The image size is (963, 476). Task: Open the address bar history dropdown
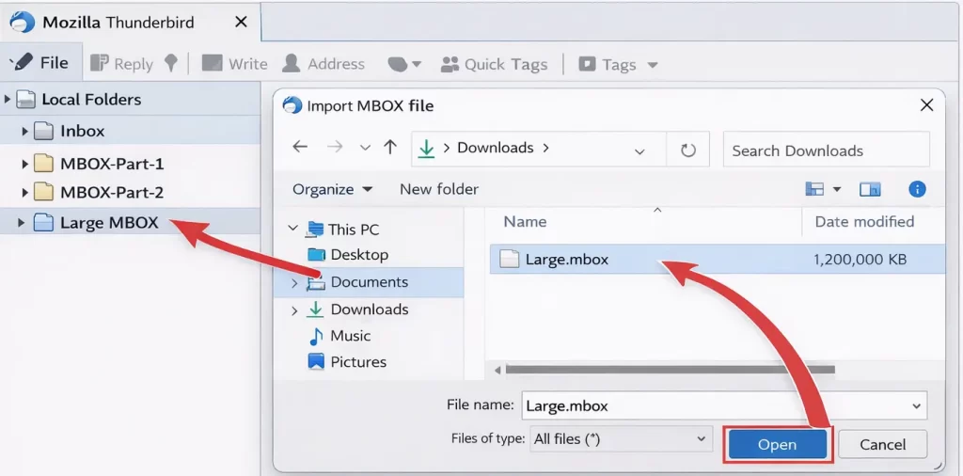[639, 151]
